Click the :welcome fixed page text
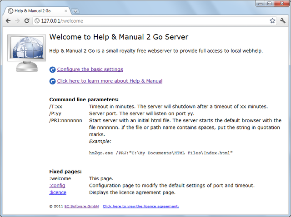 coord(60,178)
